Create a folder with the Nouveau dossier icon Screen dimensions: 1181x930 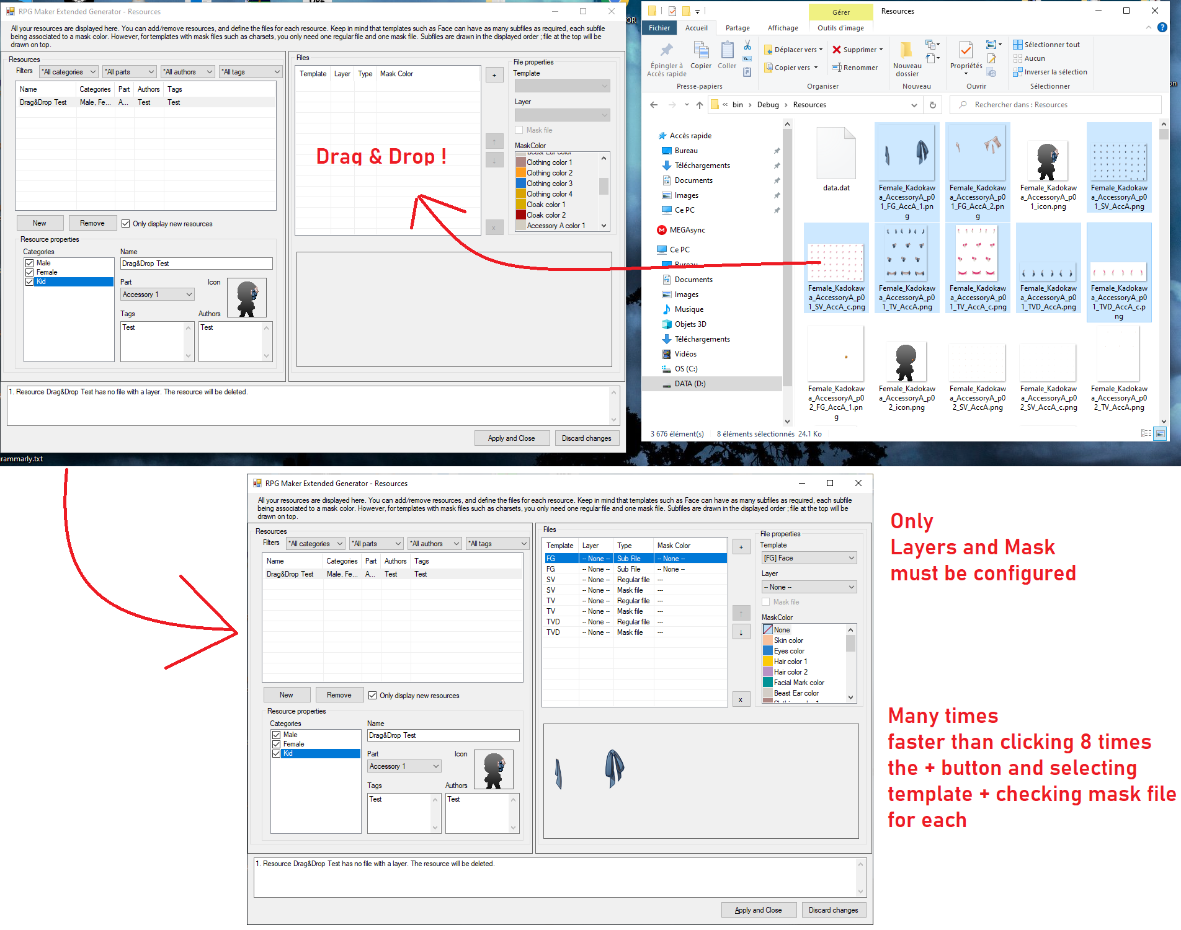click(906, 50)
